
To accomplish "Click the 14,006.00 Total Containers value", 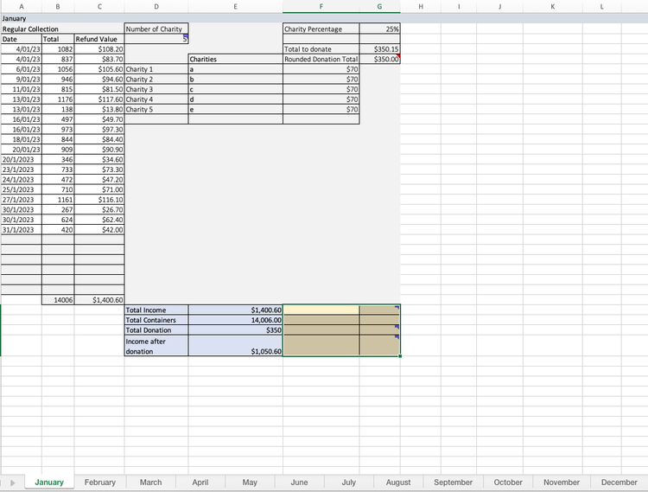I will click(236, 320).
